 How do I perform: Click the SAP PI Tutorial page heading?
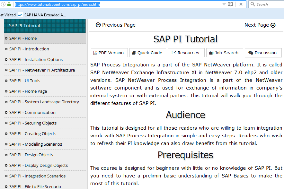click(x=185, y=39)
